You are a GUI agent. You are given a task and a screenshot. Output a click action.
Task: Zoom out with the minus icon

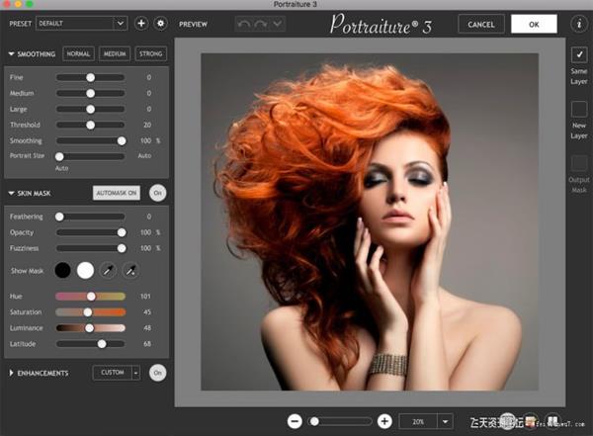(x=295, y=421)
